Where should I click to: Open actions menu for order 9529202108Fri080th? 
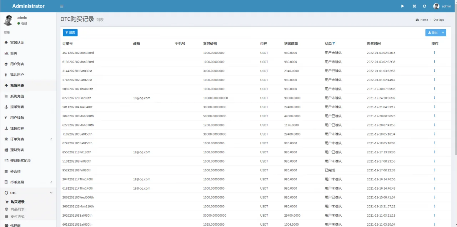click(x=434, y=170)
